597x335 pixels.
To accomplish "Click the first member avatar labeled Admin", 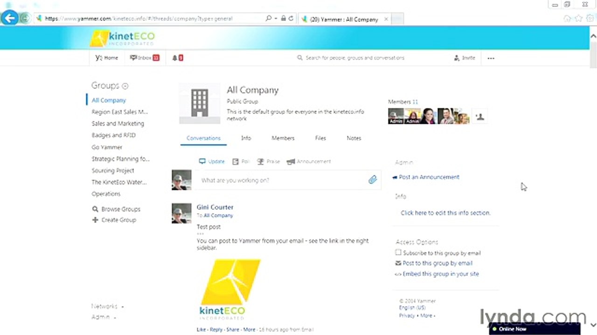I will 396,116.
